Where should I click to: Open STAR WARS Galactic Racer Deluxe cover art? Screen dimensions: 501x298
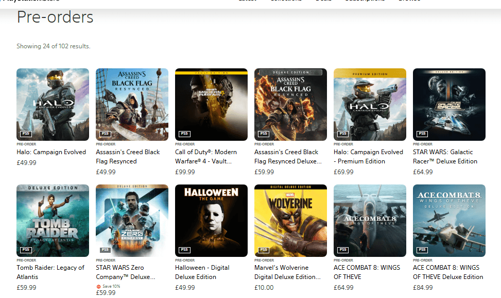449,104
